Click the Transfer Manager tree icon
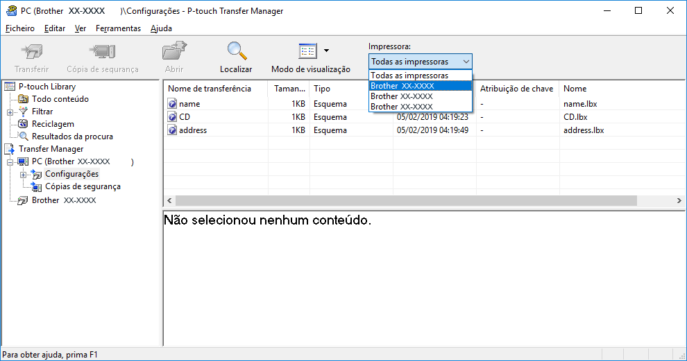This screenshot has width=687, height=361. click(x=10, y=149)
